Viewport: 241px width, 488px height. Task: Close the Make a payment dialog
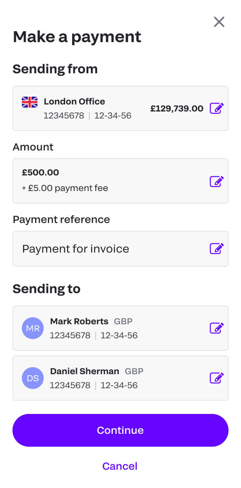coord(219,22)
